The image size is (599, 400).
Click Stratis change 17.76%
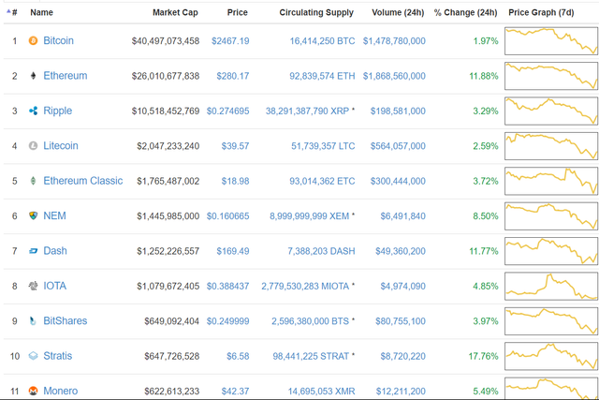coord(484,356)
